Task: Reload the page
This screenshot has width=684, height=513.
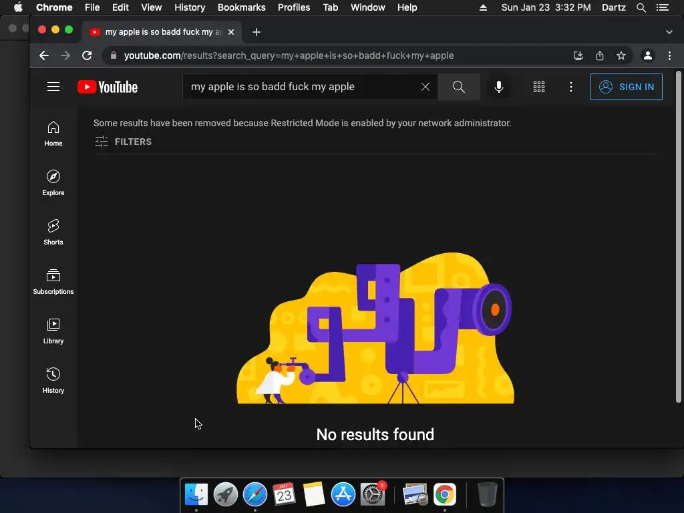Action: coord(87,55)
